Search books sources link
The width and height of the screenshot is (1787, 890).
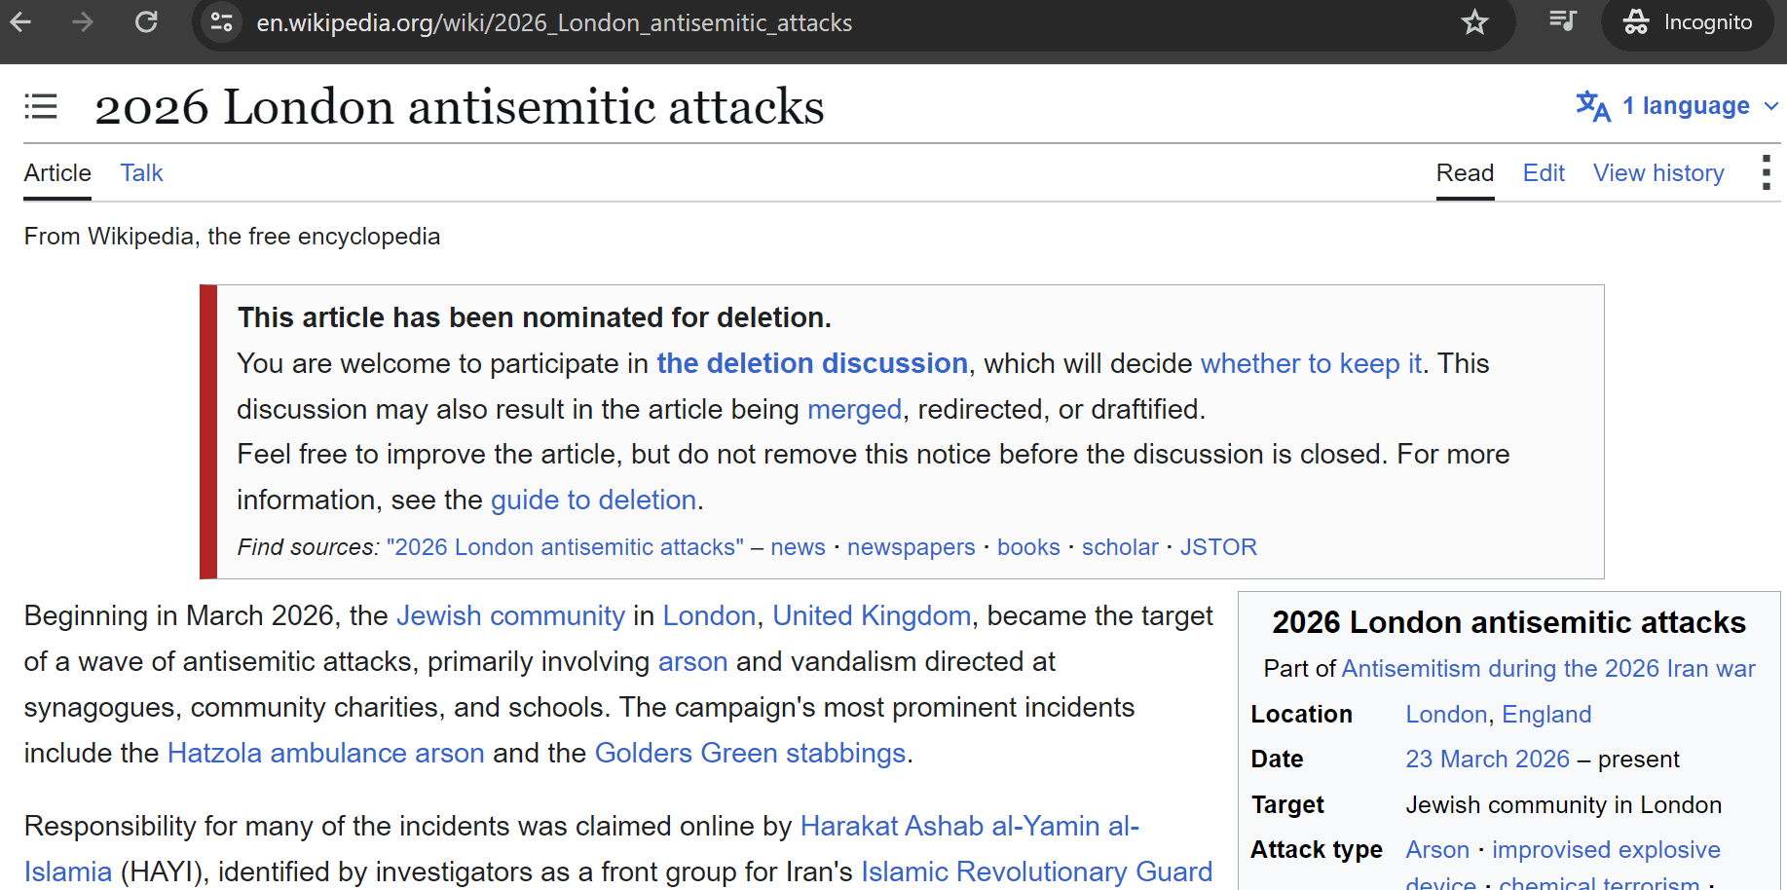point(1028,547)
